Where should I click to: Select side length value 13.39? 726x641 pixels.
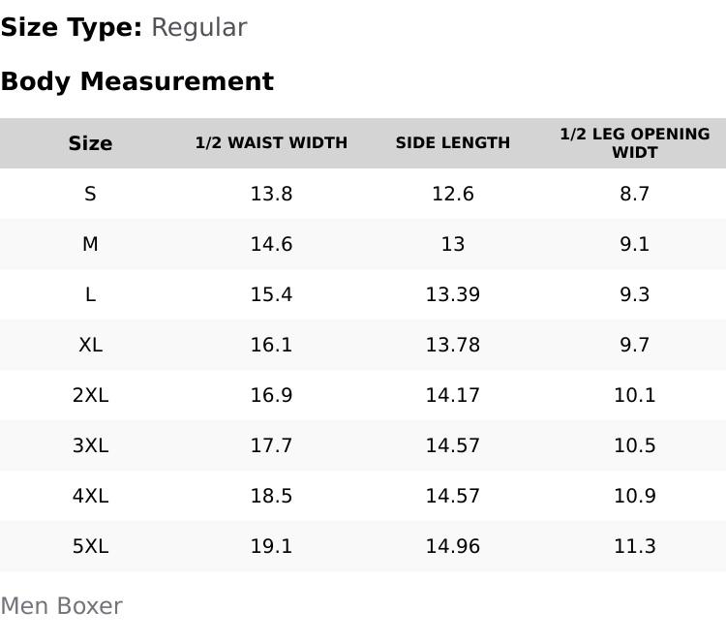[452, 294]
